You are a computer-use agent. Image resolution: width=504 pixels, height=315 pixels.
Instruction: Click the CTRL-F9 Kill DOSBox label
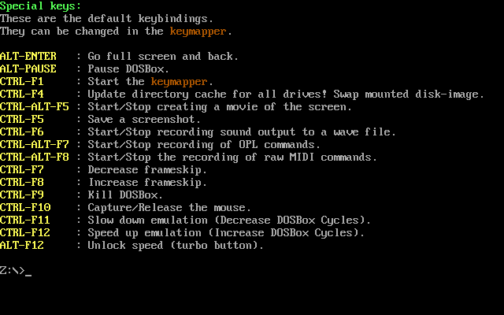coord(21,195)
